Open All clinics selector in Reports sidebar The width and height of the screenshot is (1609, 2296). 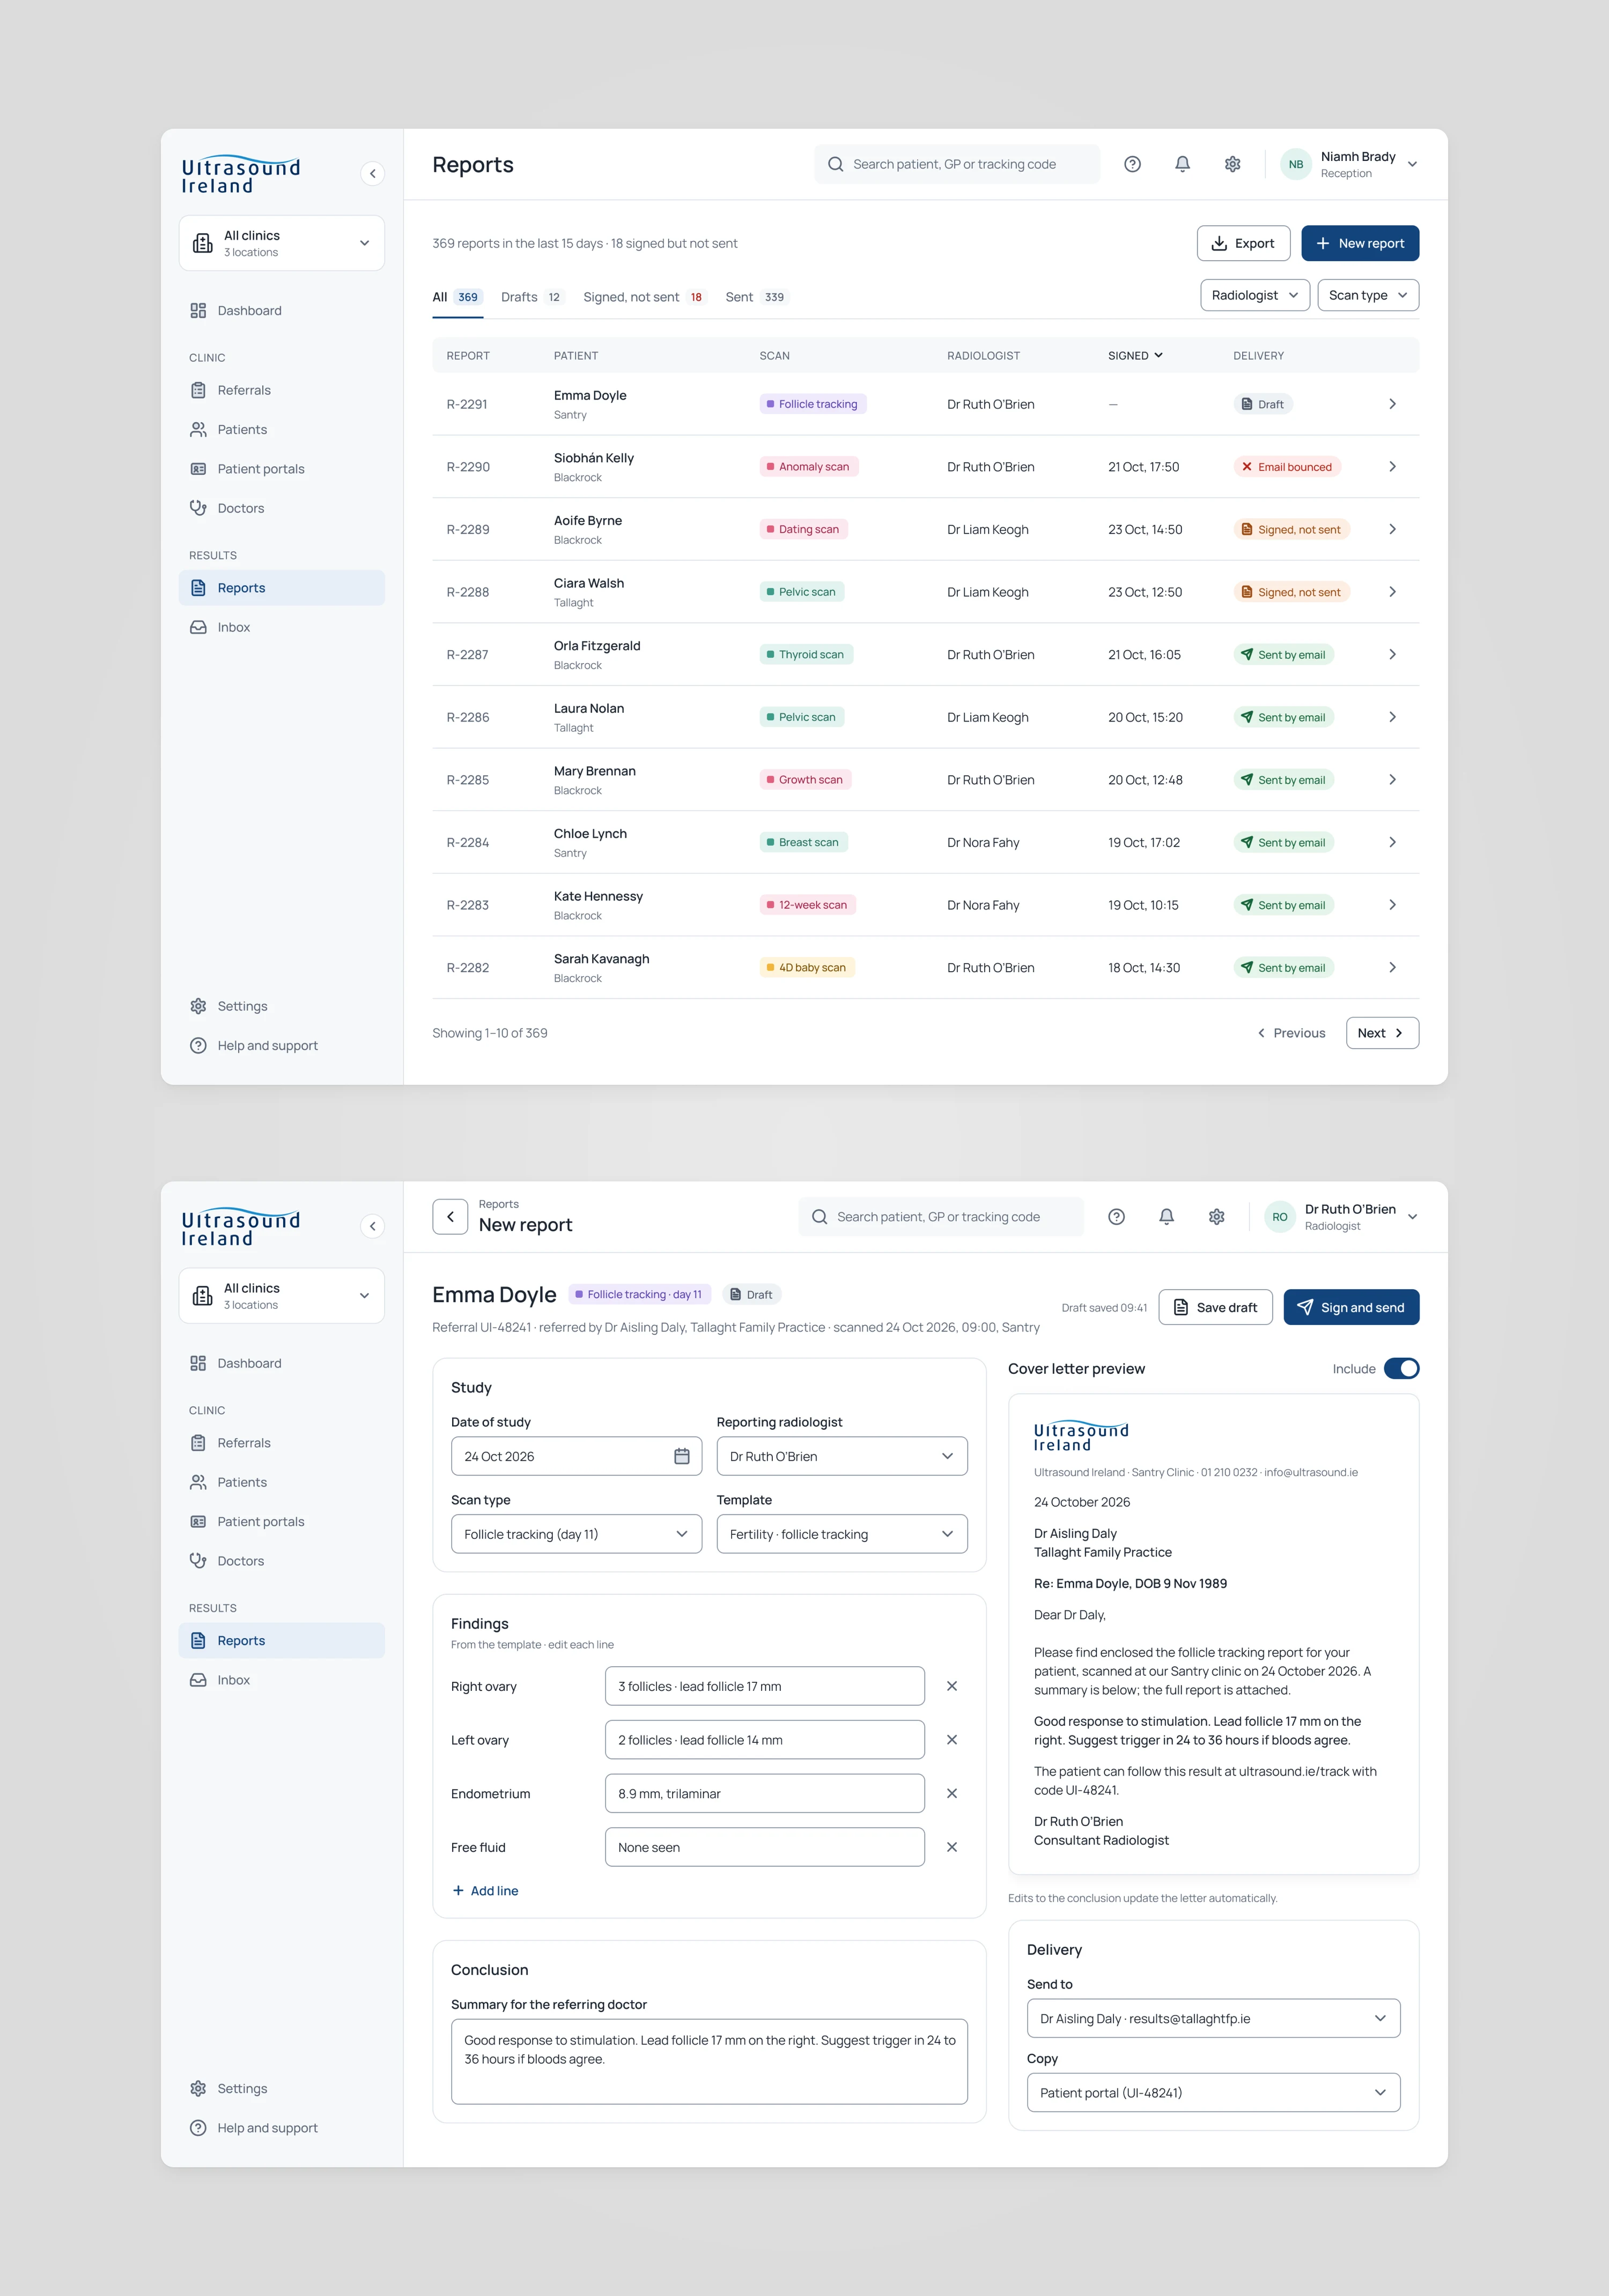pyautogui.click(x=282, y=243)
